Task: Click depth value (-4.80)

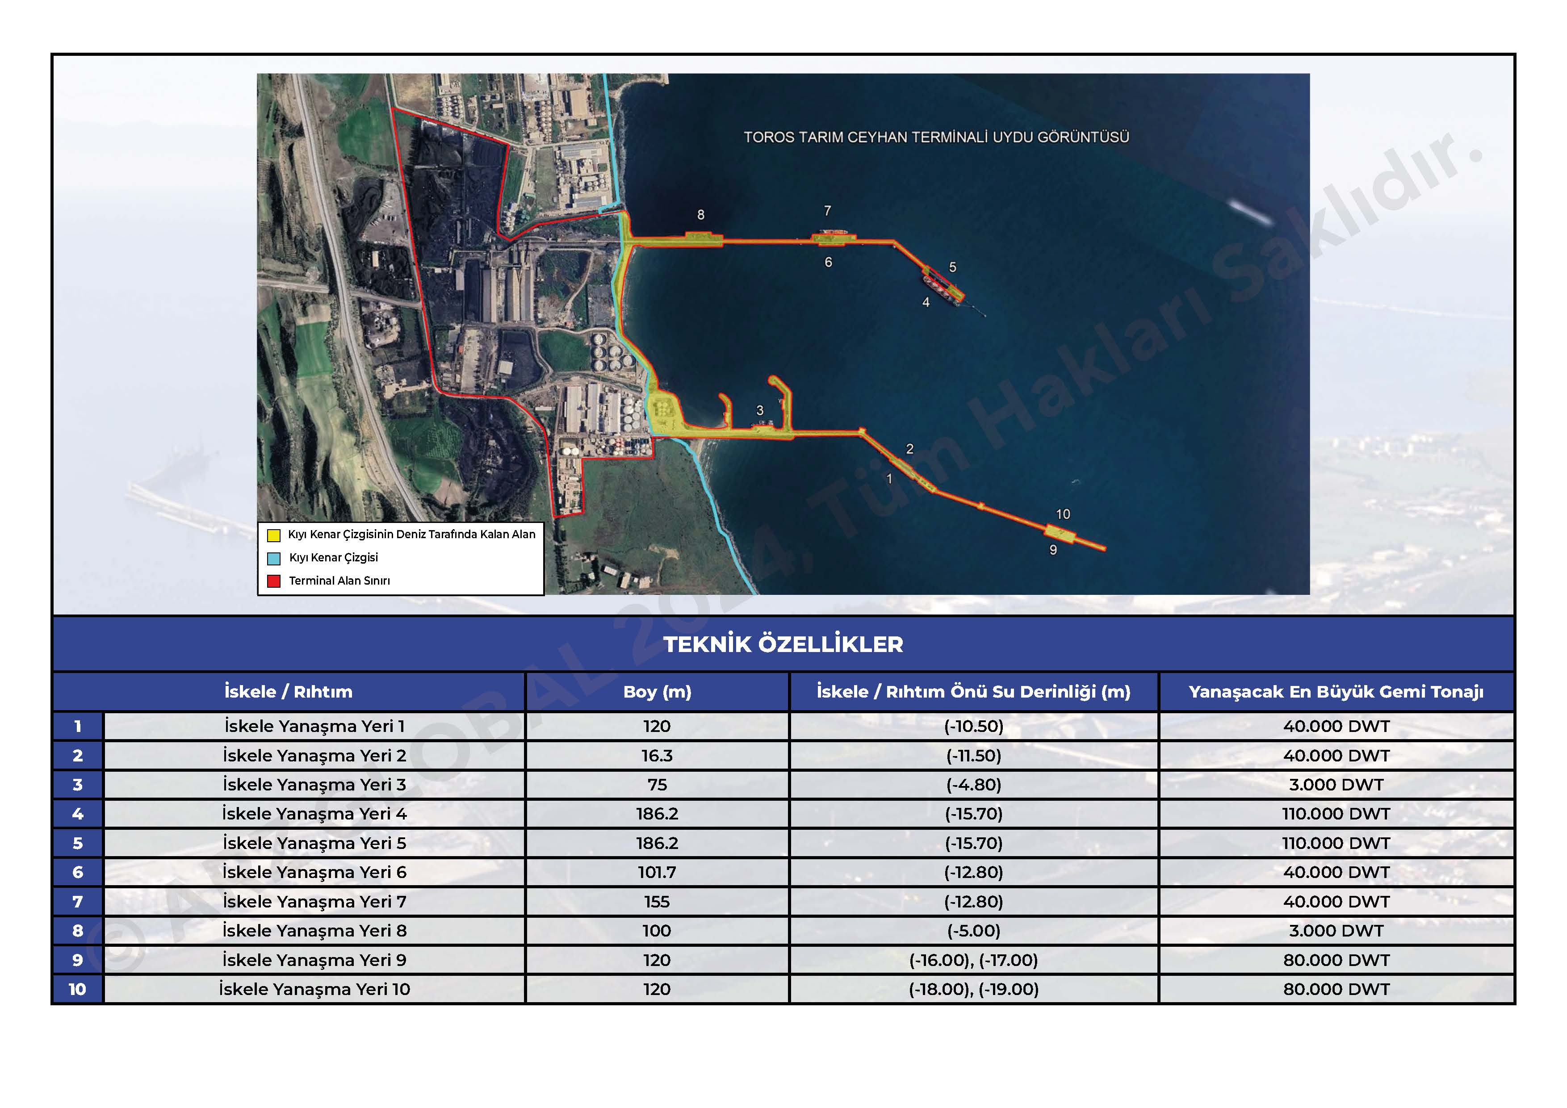Action: click(x=974, y=785)
